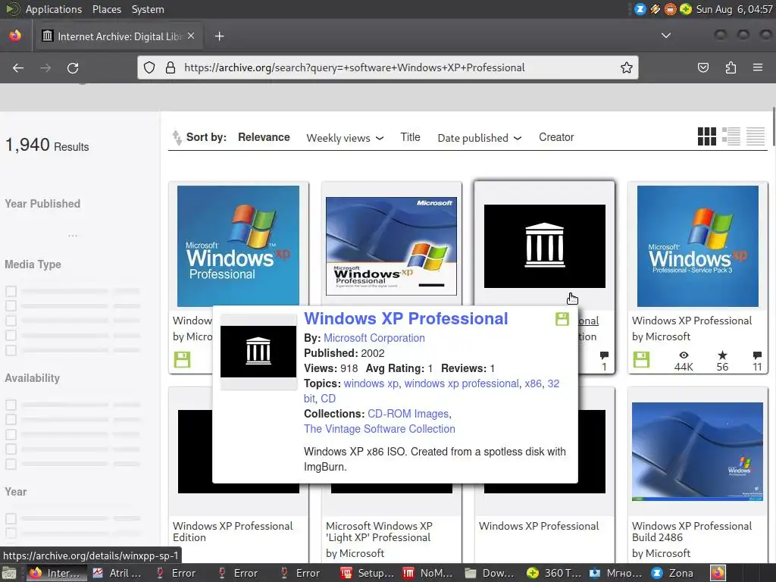Screen dimensions: 776x582
Task: Open the Microsoft boxed Windows XP Professional thumbnail
Action: click(x=392, y=246)
